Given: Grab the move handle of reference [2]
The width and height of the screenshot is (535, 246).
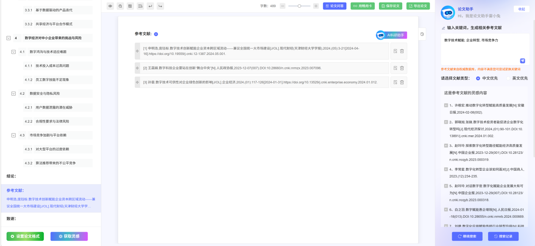Looking at the screenshot, I should pyautogui.click(x=137, y=68).
